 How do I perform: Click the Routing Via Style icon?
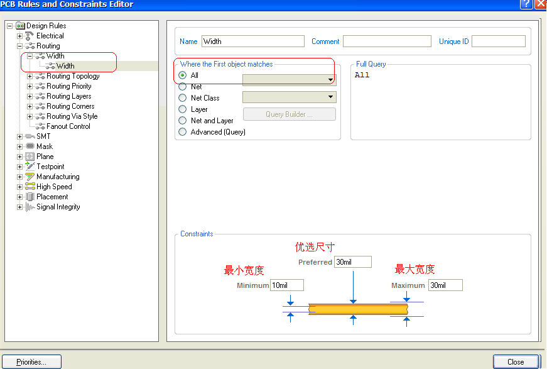pos(40,116)
